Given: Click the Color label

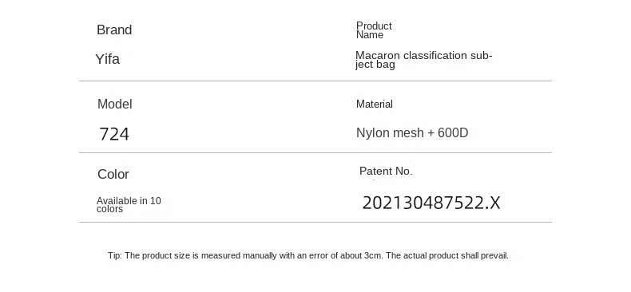Looking at the screenshot, I should [113, 174].
